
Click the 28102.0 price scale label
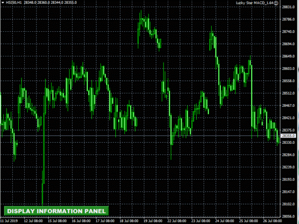[288, 204]
